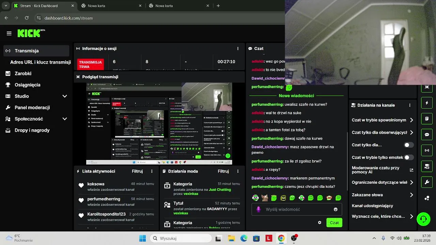This screenshot has height=245, width=436.
Task: Open the emoji picker in chat box
Action: pyautogui.click(x=336, y=209)
